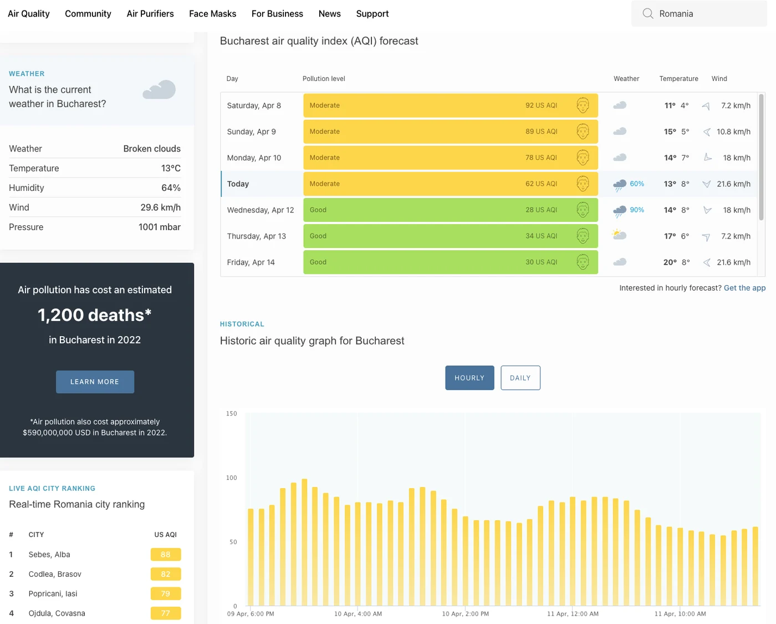776x624 pixels.
Task: Click the 1,200 deaths* headline
Action: tap(95, 315)
